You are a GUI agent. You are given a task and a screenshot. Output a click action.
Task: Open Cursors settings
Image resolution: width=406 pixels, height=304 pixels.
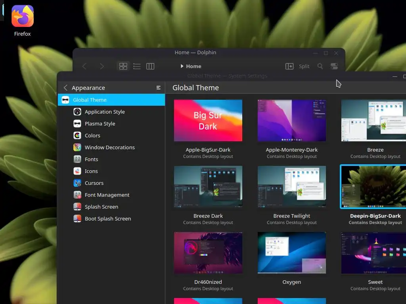tap(111, 183)
